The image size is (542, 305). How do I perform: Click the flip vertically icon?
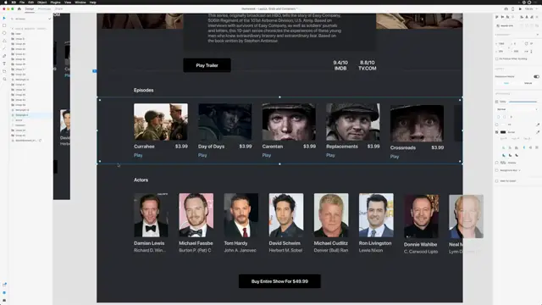pyautogui.click(x=531, y=51)
